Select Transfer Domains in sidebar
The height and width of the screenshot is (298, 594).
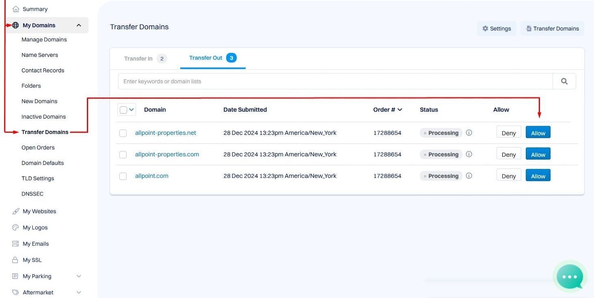point(45,132)
